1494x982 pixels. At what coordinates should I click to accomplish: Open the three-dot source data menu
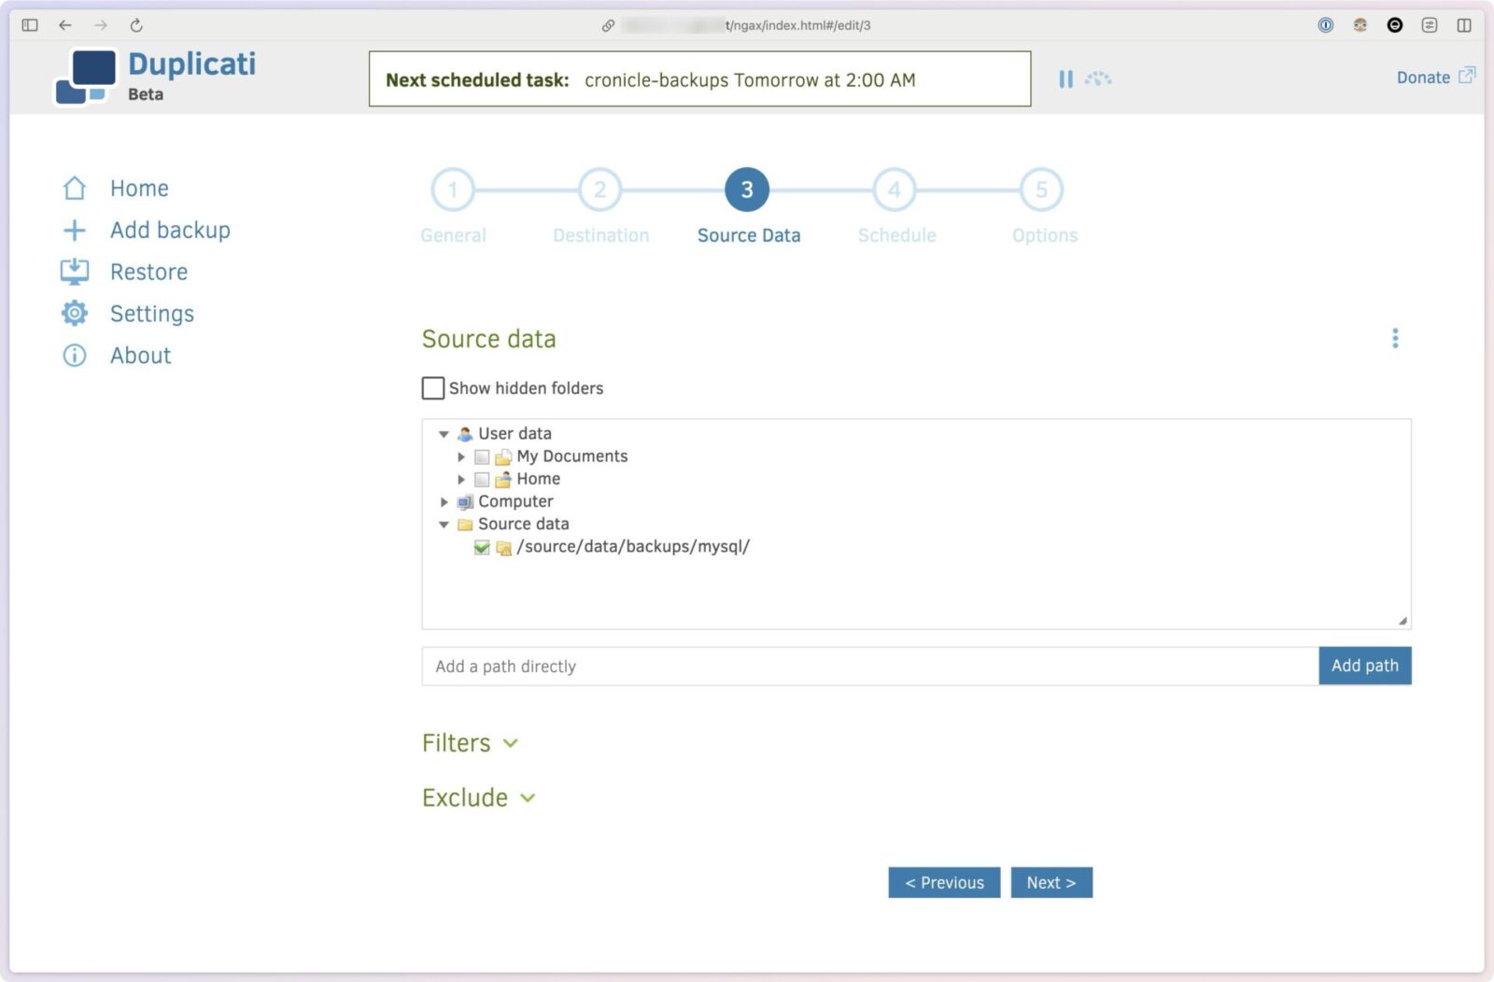(1395, 338)
